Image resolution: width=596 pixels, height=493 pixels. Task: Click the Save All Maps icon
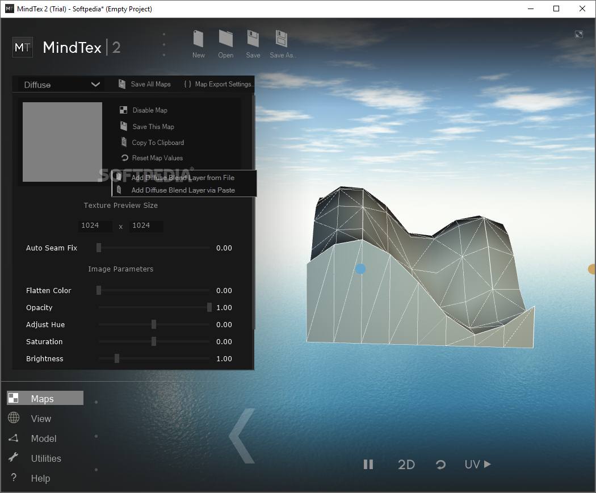pos(122,84)
